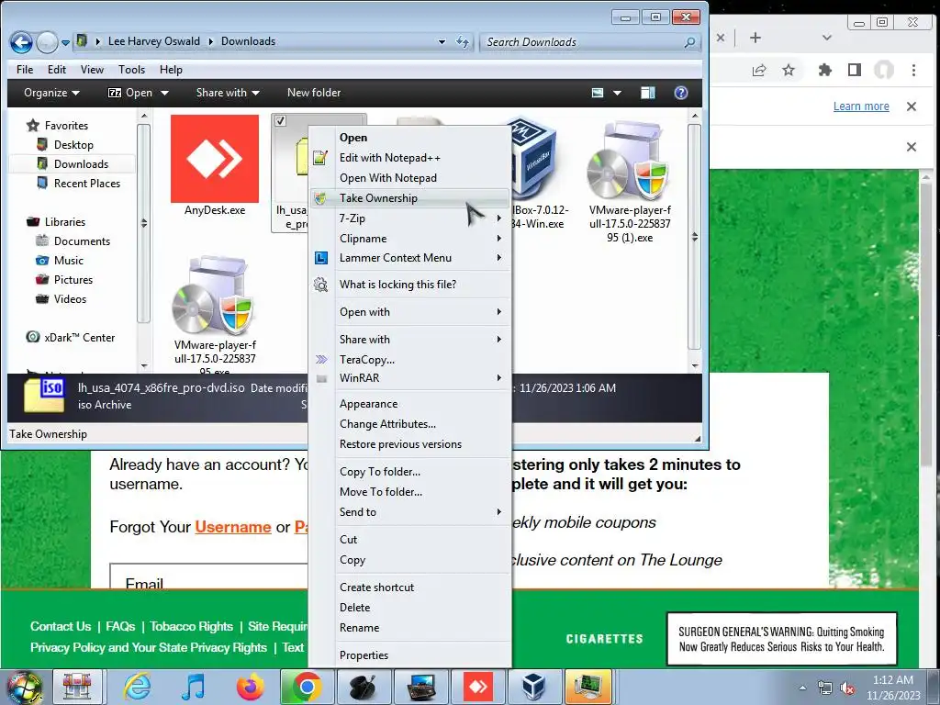Image resolution: width=940 pixels, height=705 pixels.
Task: Choose Delete from context menu
Action: tap(410, 608)
